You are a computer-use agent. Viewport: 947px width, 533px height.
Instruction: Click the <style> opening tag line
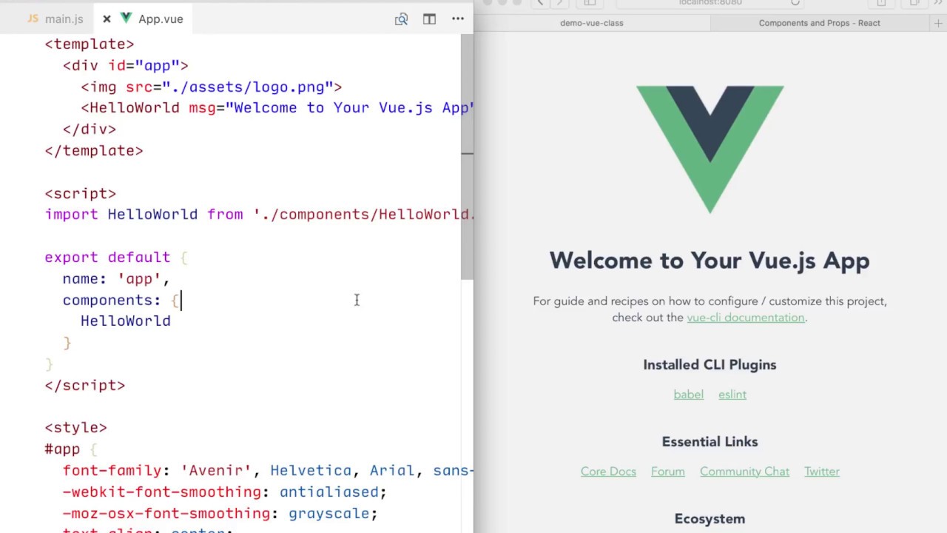75,428
